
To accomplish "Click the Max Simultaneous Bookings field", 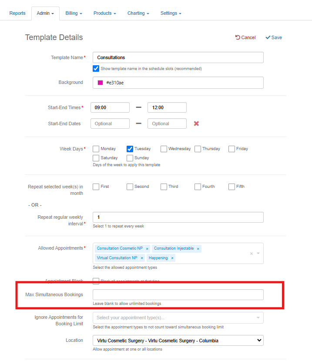I will click(x=178, y=294).
